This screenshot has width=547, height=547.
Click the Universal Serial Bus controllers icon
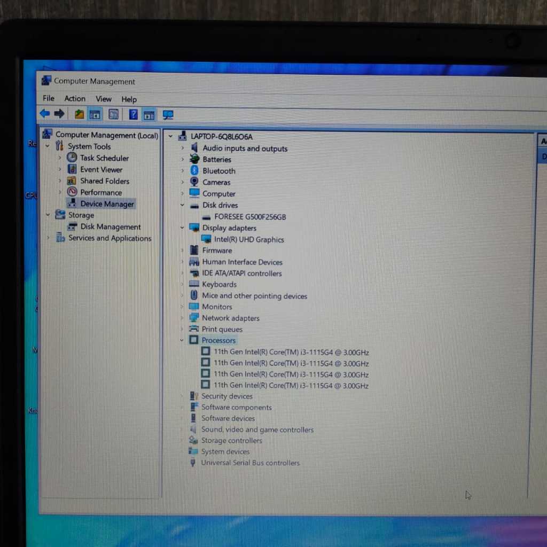(192, 463)
